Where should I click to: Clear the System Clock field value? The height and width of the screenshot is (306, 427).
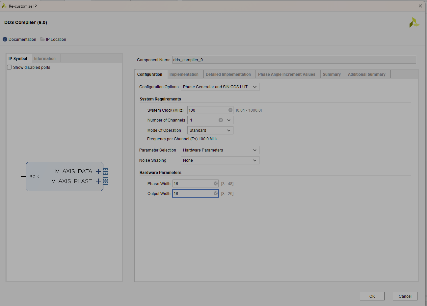pos(230,110)
